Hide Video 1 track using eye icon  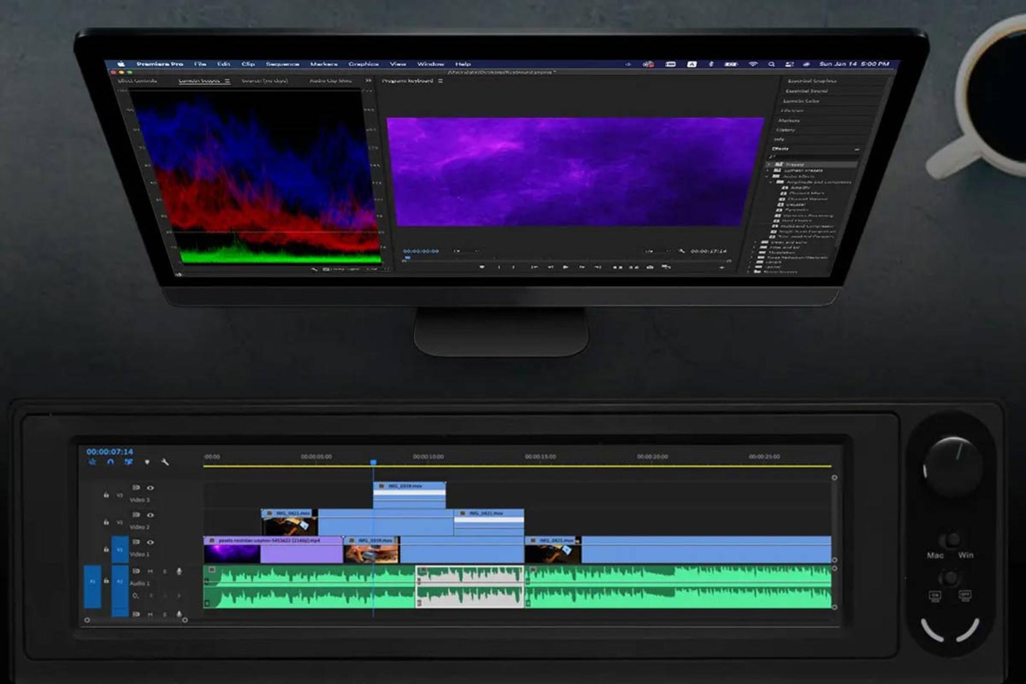[x=151, y=542]
